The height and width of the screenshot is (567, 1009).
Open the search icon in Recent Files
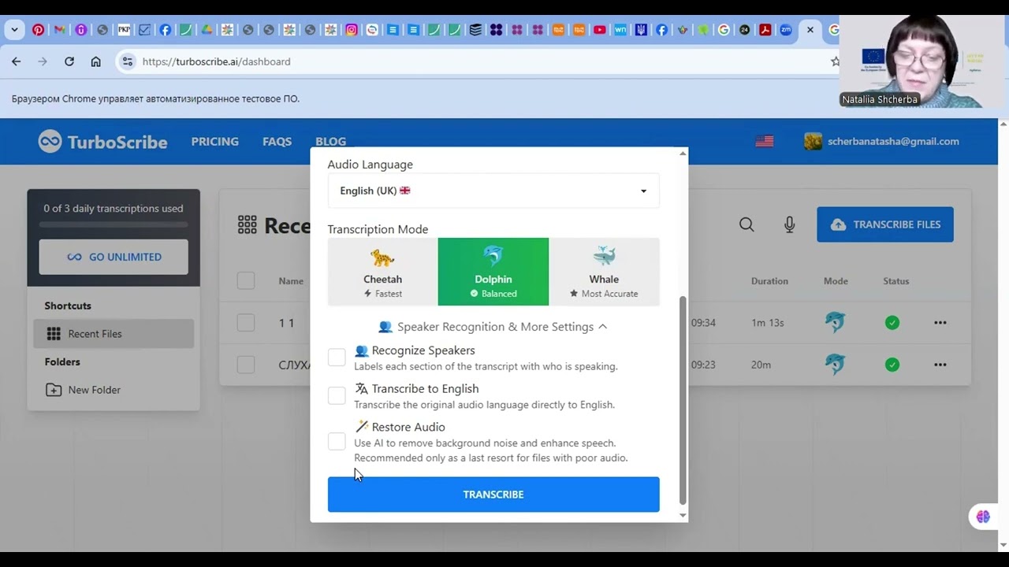pyautogui.click(x=747, y=224)
